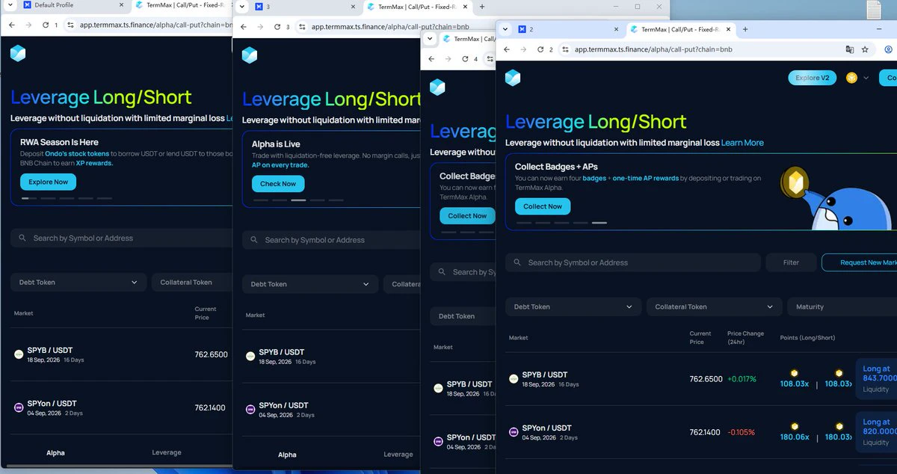The image size is (897, 474).
Task: Open Alpha tab in profile 3 window
Action: (287, 455)
